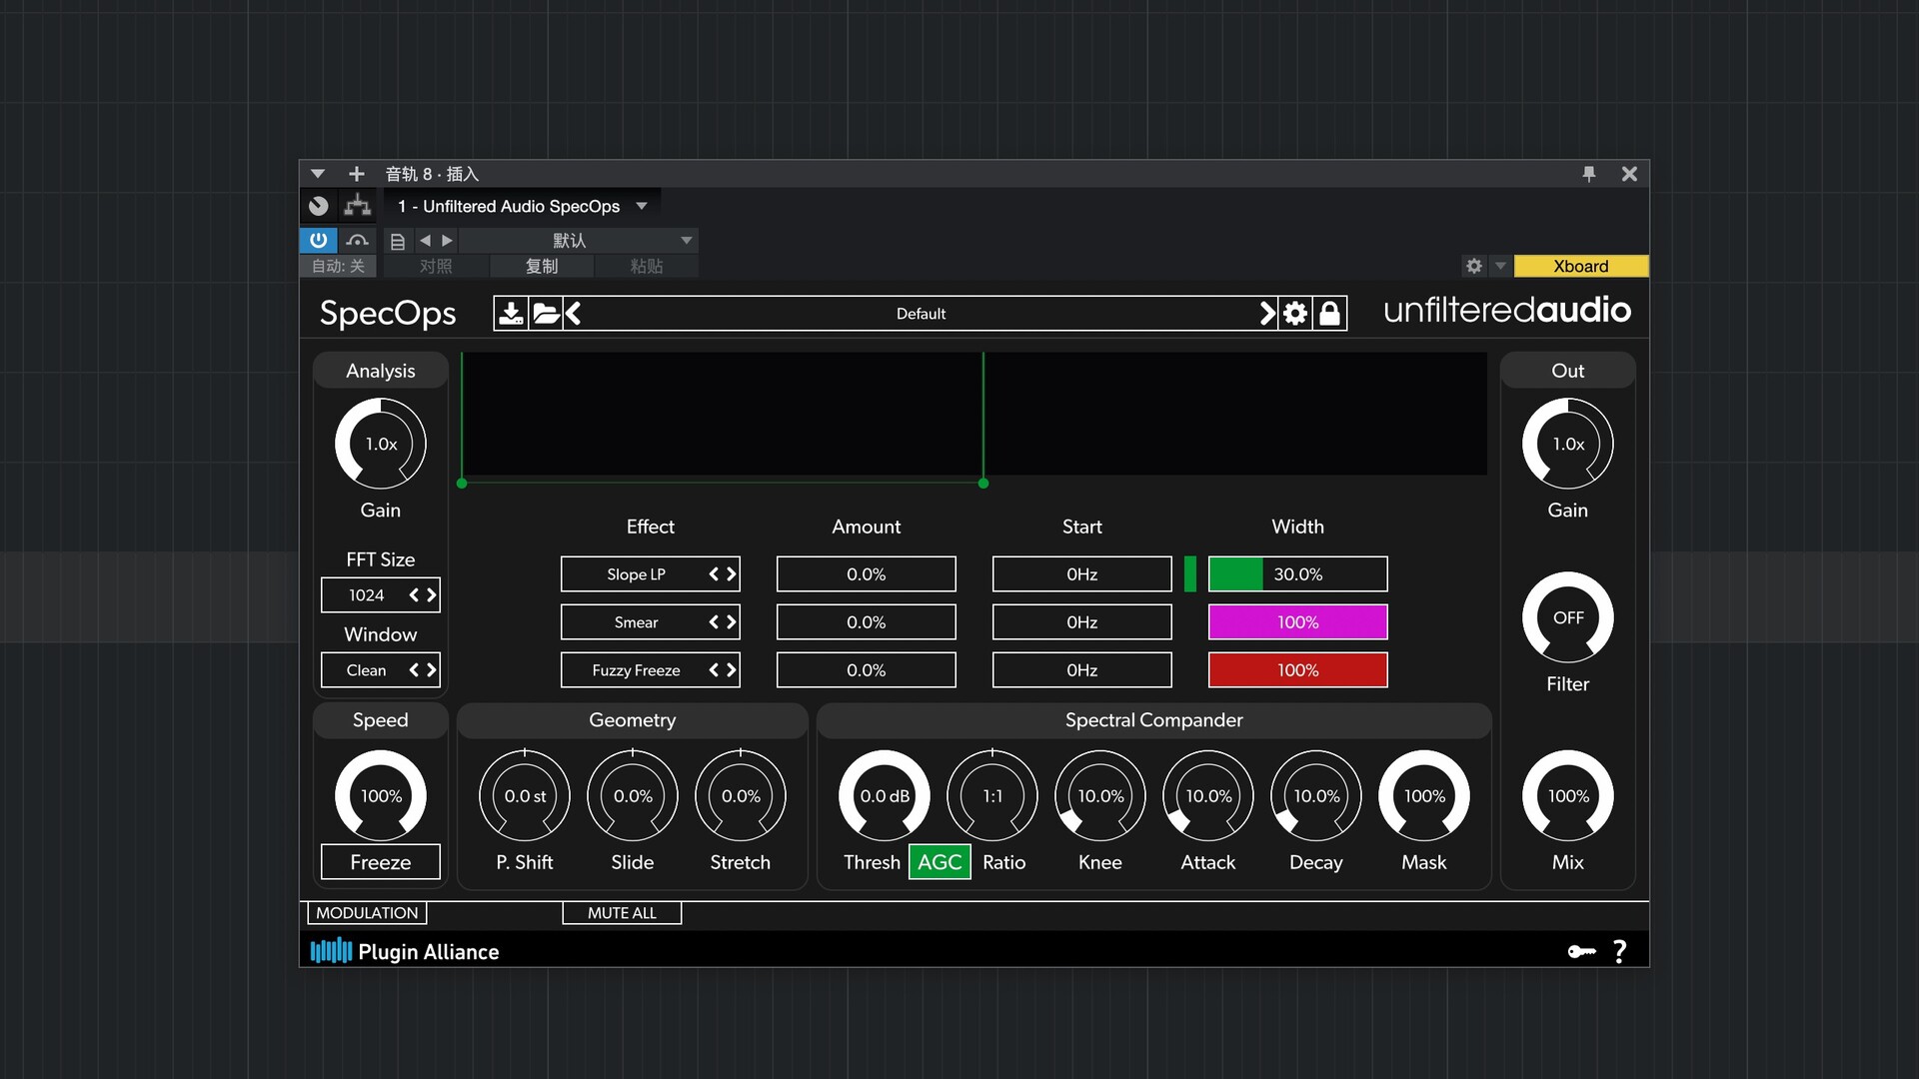
Task: Click the 粘贴 paste button
Action: 647,267
